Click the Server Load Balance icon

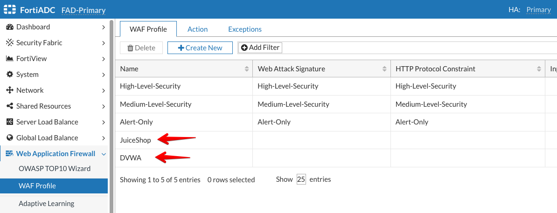click(9, 122)
